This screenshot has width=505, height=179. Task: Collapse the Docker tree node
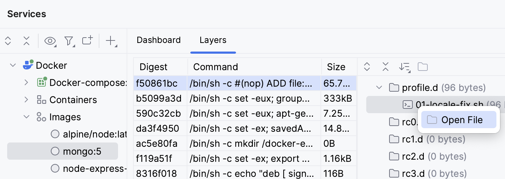click(x=13, y=66)
